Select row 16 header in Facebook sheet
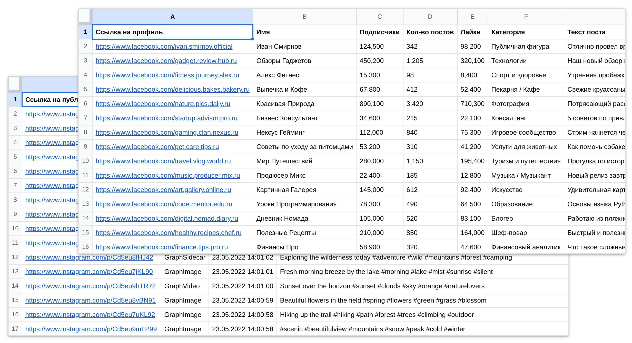The image size is (632, 343). point(85,247)
